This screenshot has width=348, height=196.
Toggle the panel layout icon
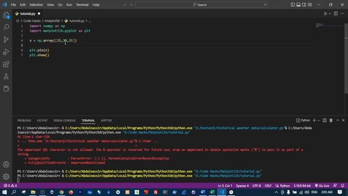[x=299, y=5]
